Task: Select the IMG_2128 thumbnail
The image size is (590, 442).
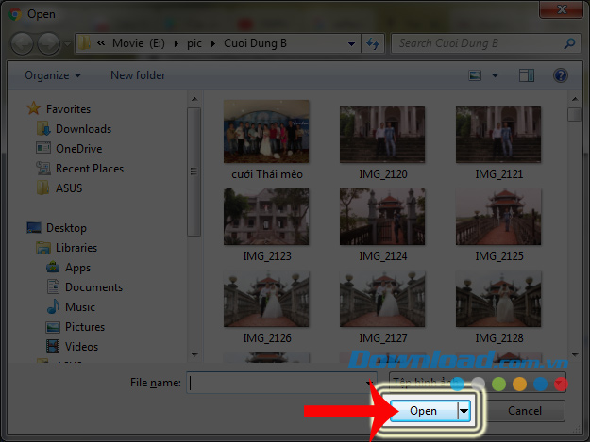Action: [x=498, y=299]
